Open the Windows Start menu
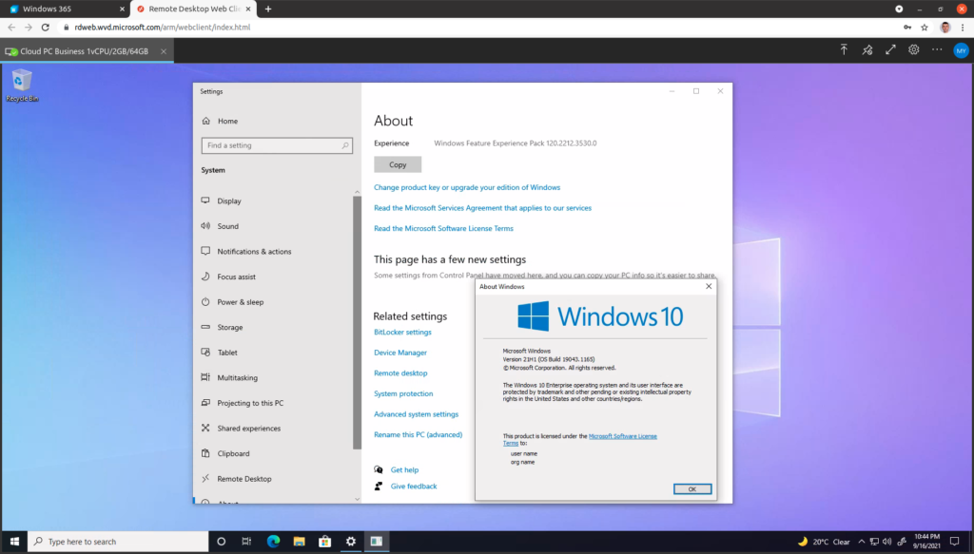This screenshot has height=554, width=974. (x=14, y=541)
